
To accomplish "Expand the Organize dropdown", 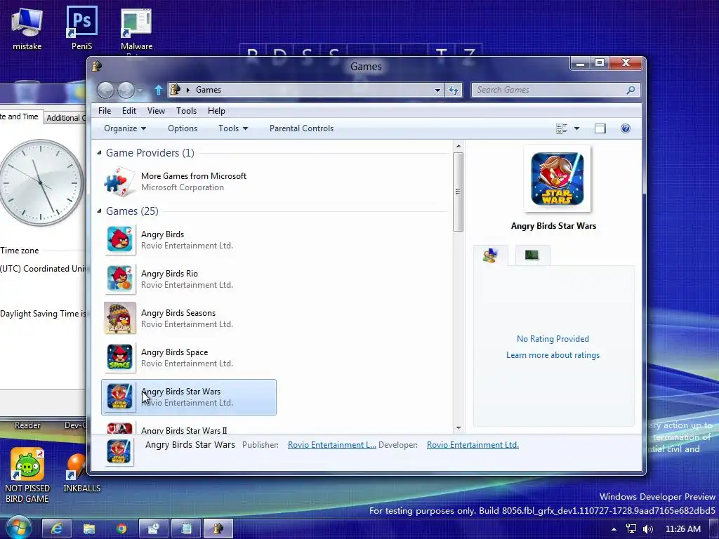I will click(x=125, y=128).
